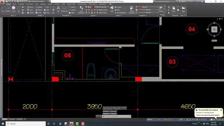
Task: Open the Windows Start menu
Action: (3, 124)
